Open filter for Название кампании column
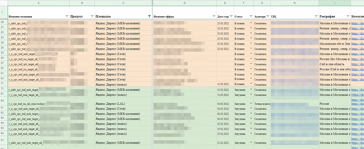The height and width of the screenshot is (149, 364). pyautogui.click(x=67, y=16)
